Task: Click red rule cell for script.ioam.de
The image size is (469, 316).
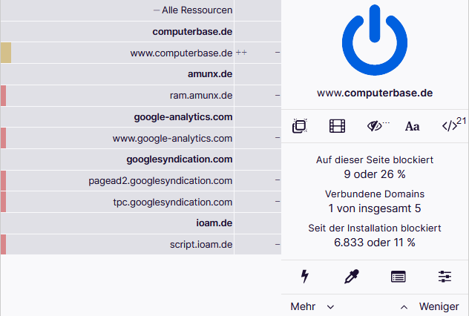Action: click(3, 245)
